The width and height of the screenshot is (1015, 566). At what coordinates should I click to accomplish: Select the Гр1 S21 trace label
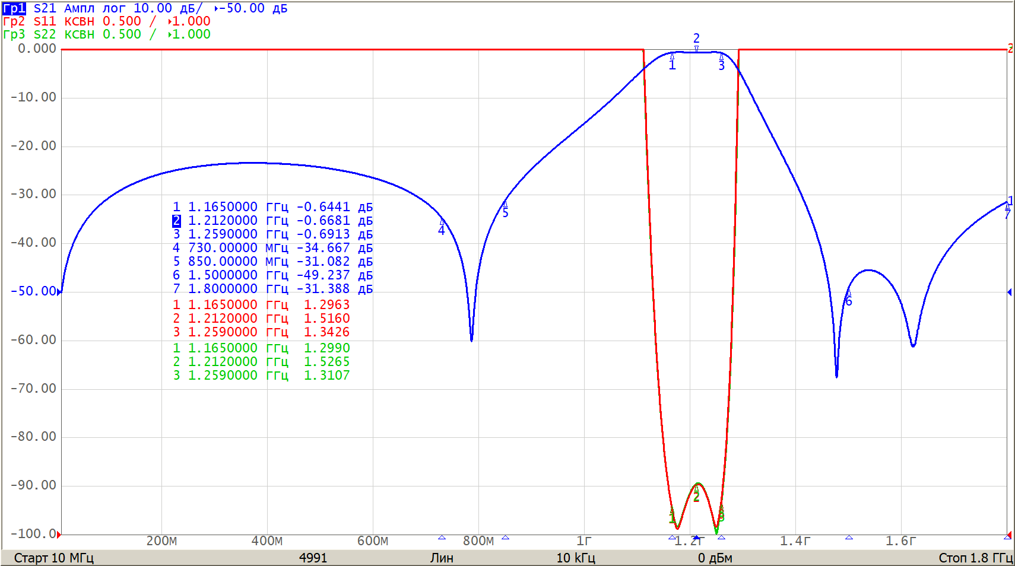click(14, 8)
